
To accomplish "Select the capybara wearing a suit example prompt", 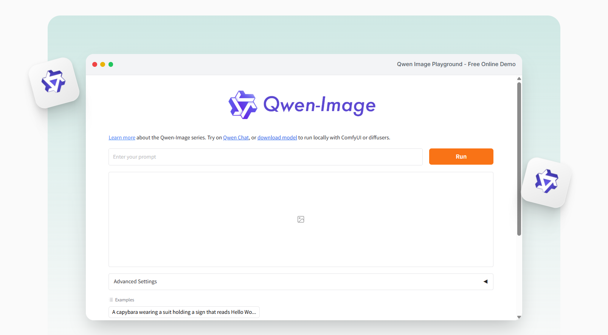I will [184, 312].
